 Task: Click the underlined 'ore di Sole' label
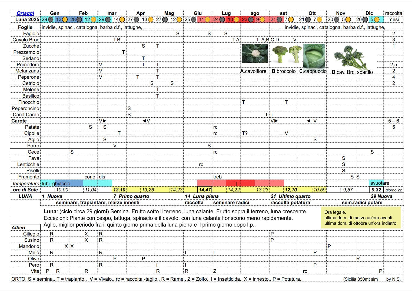25,190
